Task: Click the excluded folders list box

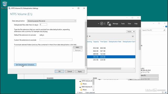Action: pos(43,54)
